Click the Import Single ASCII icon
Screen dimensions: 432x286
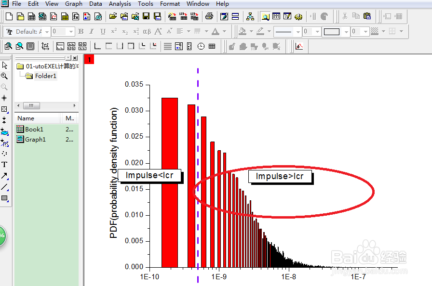[183, 16]
